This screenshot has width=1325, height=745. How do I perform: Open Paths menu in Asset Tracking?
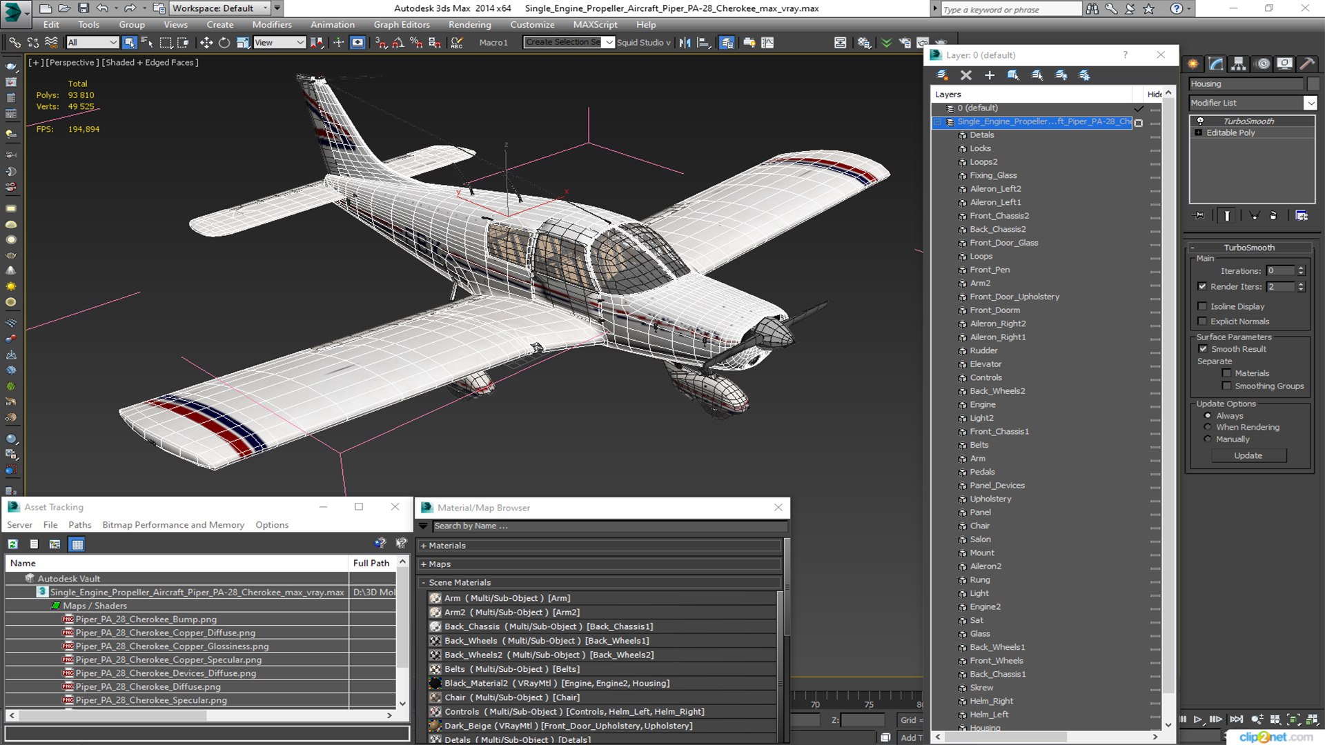pos(79,525)
